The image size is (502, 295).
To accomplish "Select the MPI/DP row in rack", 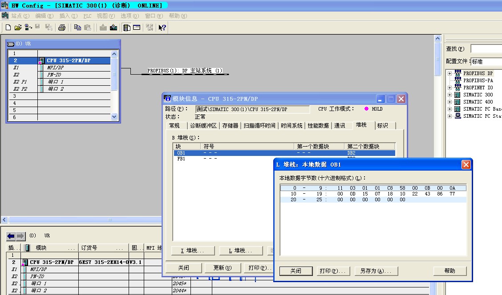I will coord(60,68).
